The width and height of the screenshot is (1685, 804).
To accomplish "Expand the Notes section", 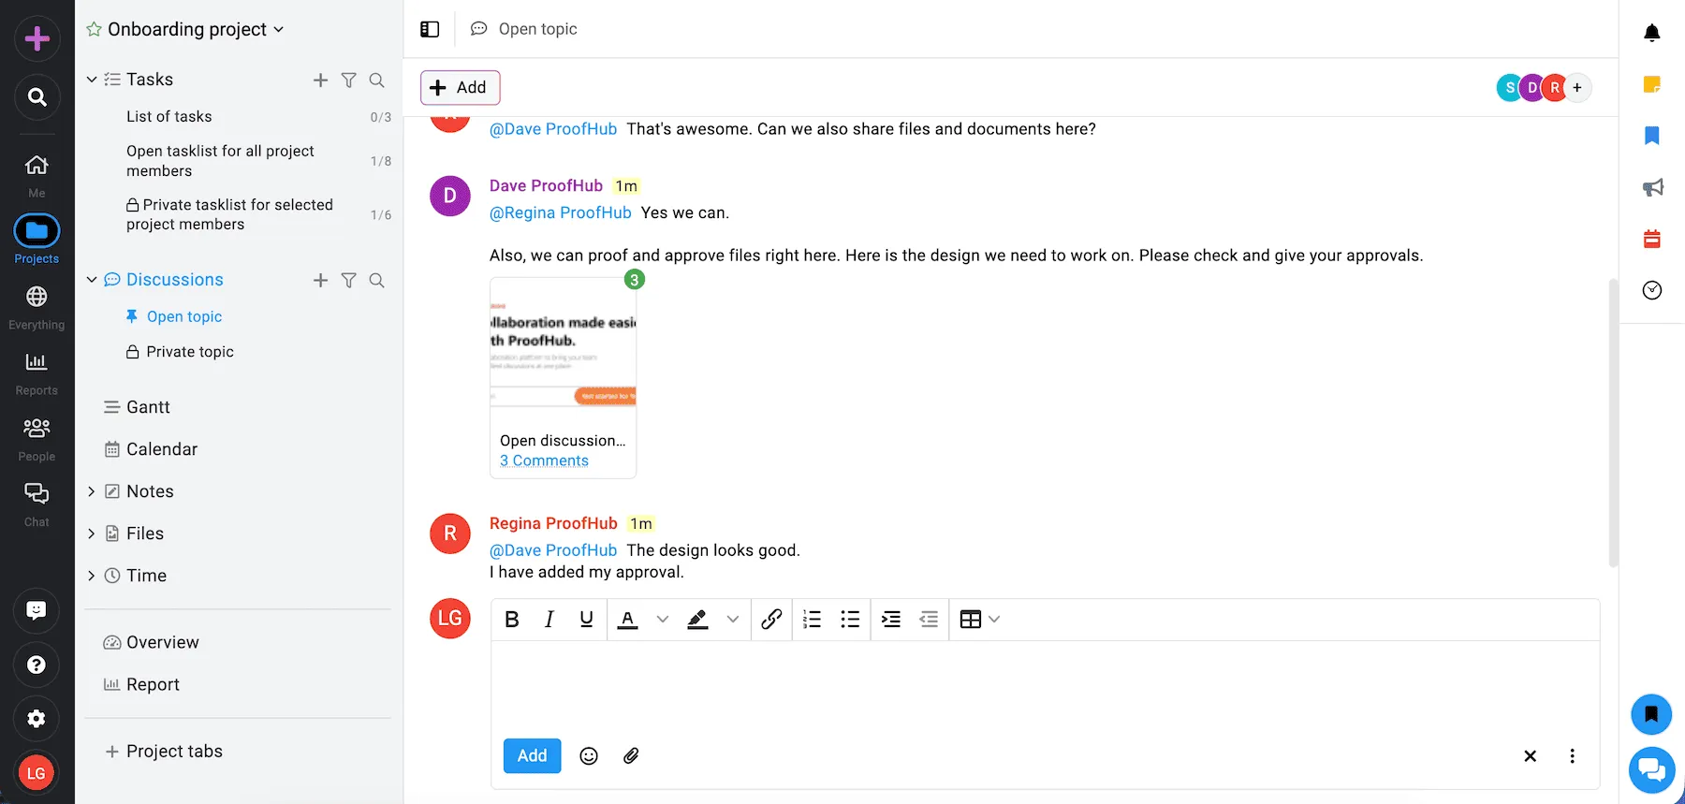I will click(91, 491).
